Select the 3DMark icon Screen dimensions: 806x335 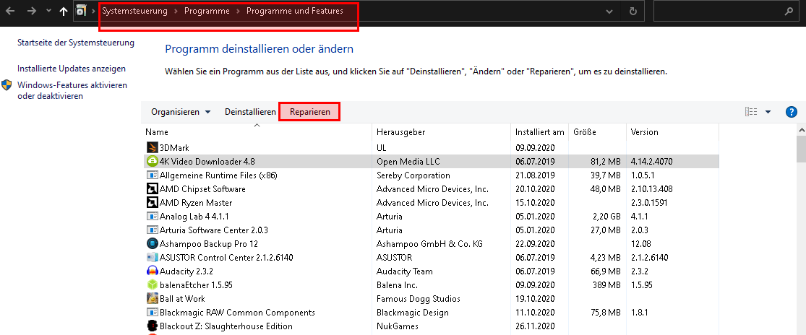pos(152,147)
